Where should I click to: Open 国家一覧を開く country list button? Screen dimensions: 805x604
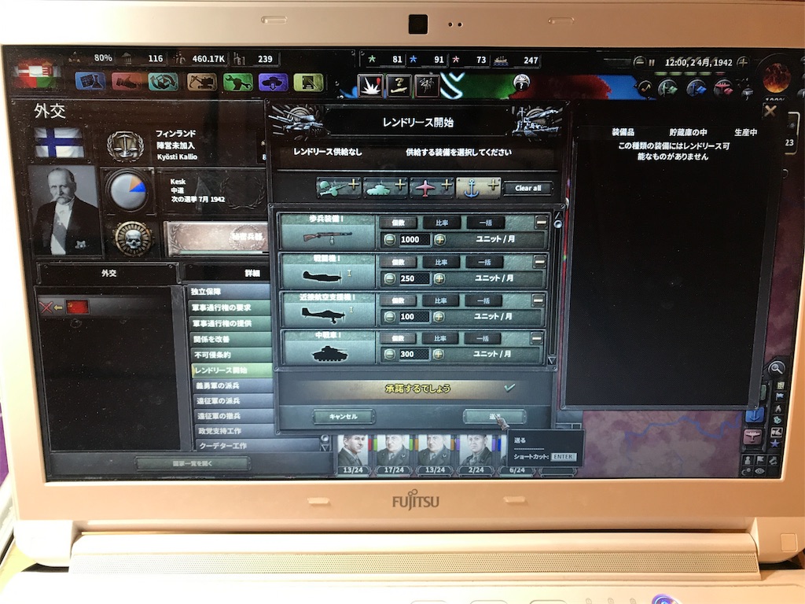point(193,463)
